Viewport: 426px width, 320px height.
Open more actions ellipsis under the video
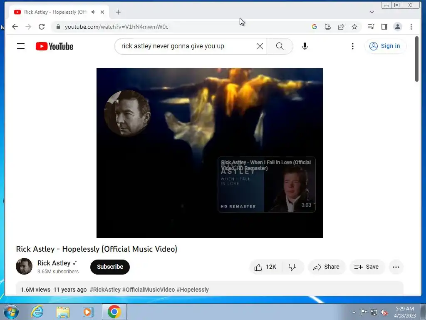pos(396,267)
